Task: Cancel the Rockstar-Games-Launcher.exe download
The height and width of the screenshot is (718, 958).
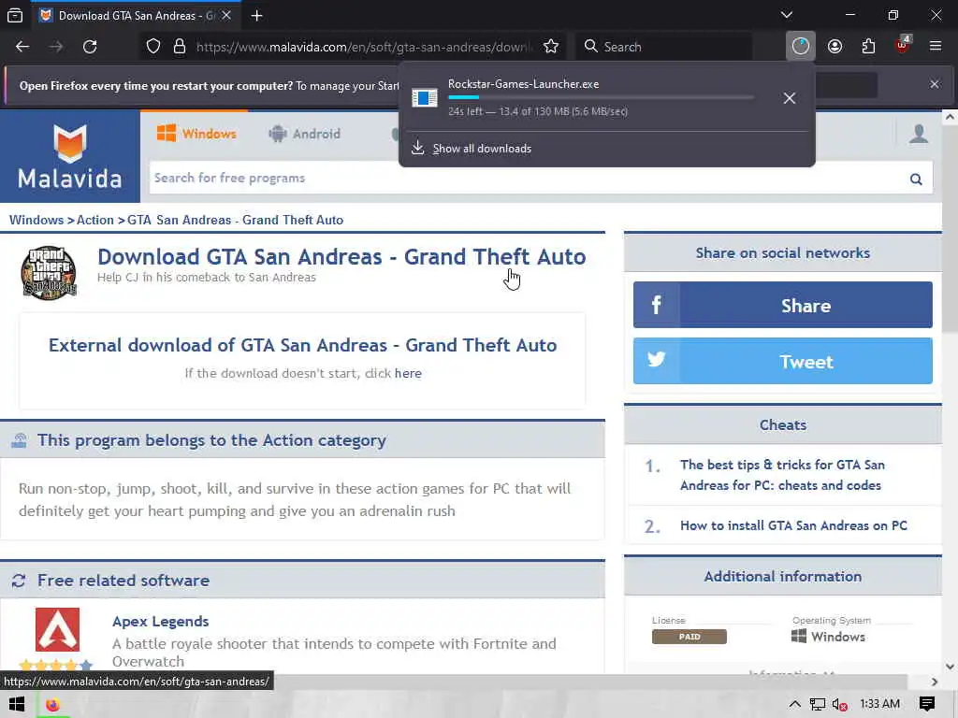Action: 790,98
